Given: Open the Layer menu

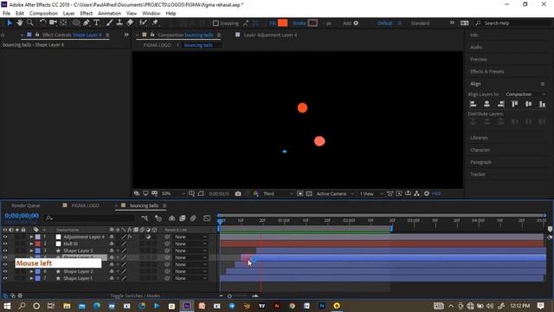Looking at the screenshot, I should tap(68, 14).
